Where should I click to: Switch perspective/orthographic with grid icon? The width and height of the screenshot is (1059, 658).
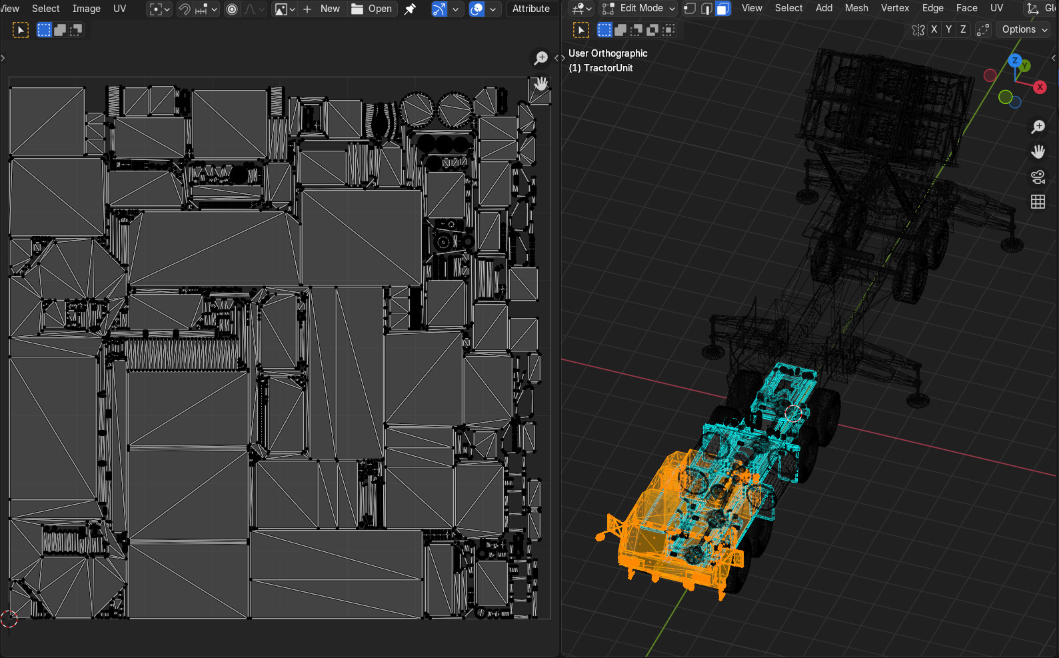click(x=1038, y=202)
